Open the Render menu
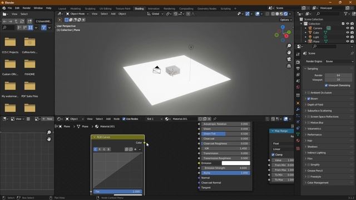This screenshot has height=200, width=356. 26,8
